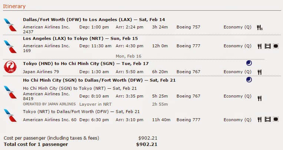Click the Itinerary heading

[x=14, y=6]
